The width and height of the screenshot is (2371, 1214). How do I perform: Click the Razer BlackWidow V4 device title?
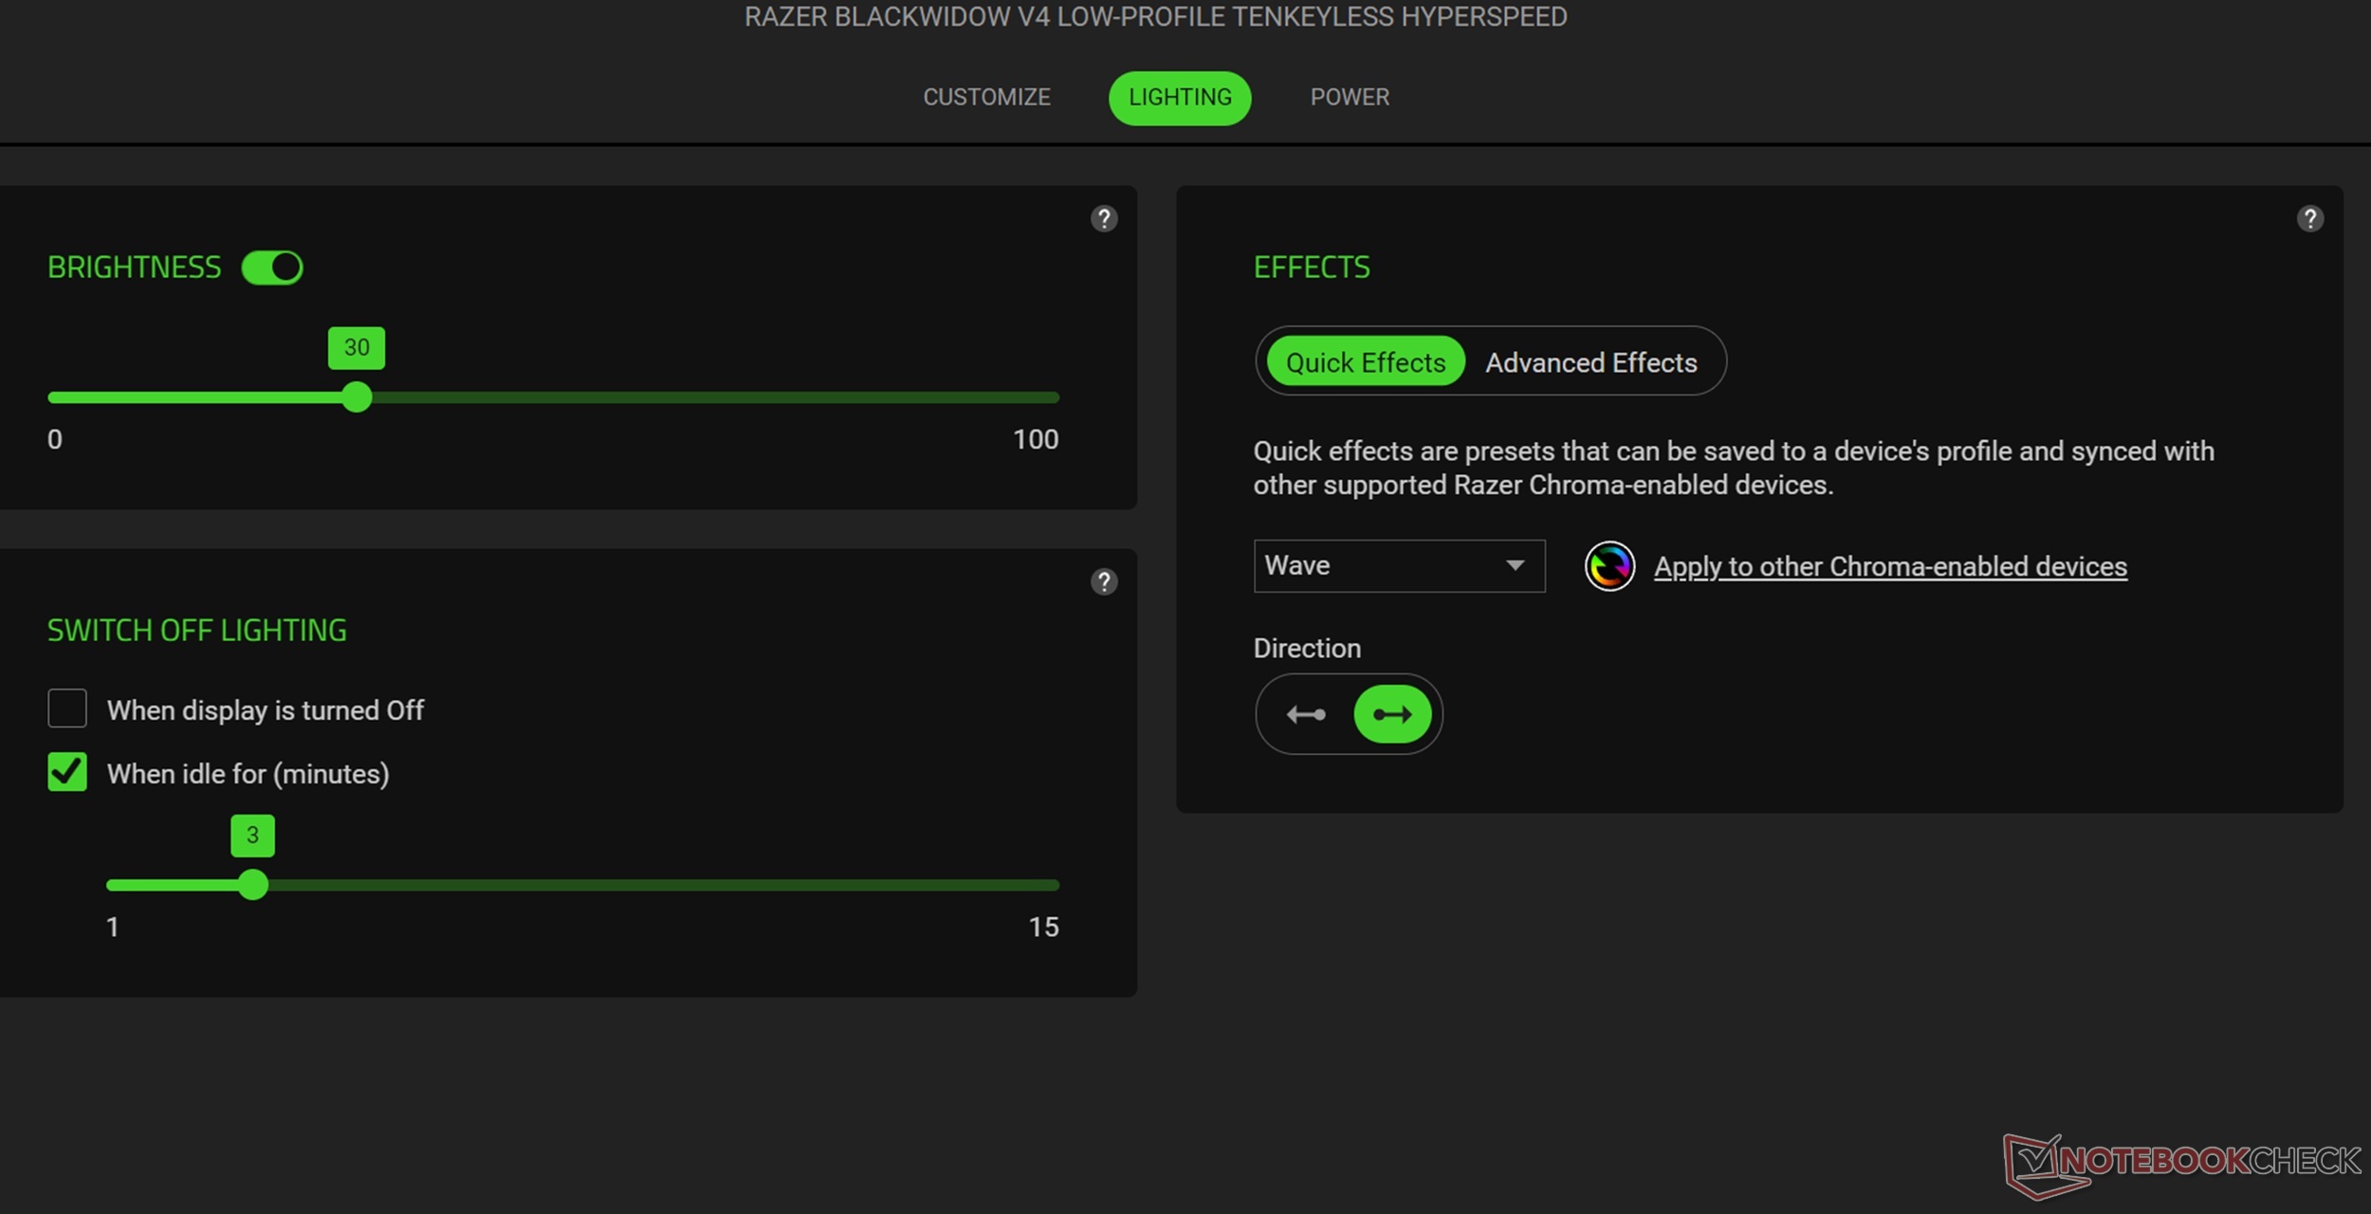click(1154, 17)
